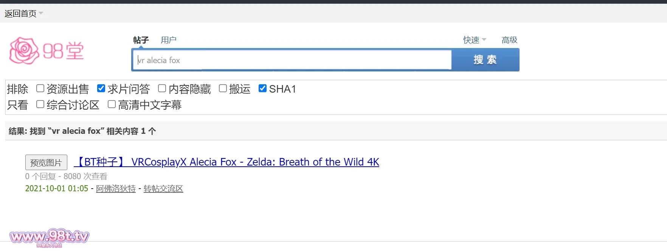Image resolution: width=667 pixels, height=251 pixels.
Task: Open author 阿佛洛狄特 profile link
Action: coord(116,189)
